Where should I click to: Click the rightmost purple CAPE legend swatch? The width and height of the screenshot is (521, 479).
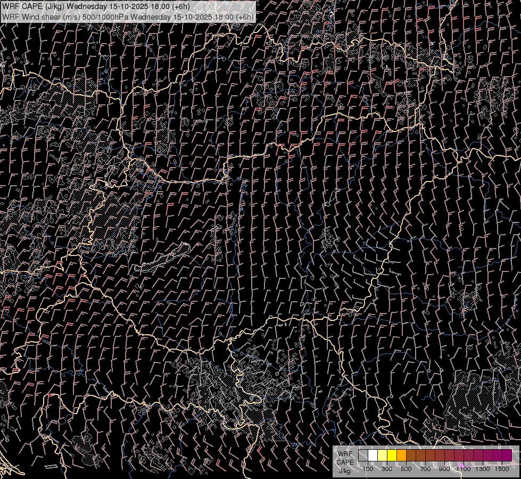(x=507, y=456)
